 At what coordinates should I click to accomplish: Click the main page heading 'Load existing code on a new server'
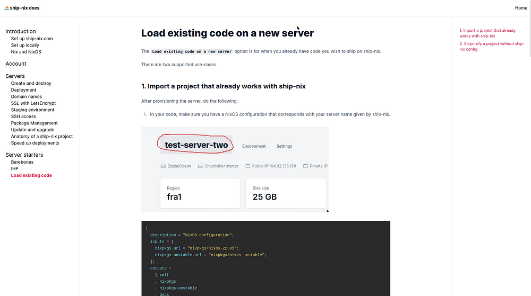point(227,33)
